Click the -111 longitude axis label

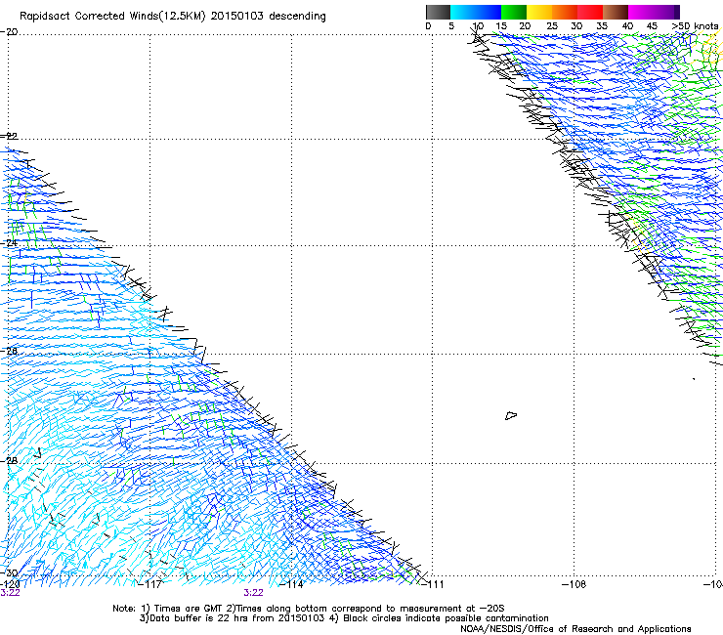[433, 584]
